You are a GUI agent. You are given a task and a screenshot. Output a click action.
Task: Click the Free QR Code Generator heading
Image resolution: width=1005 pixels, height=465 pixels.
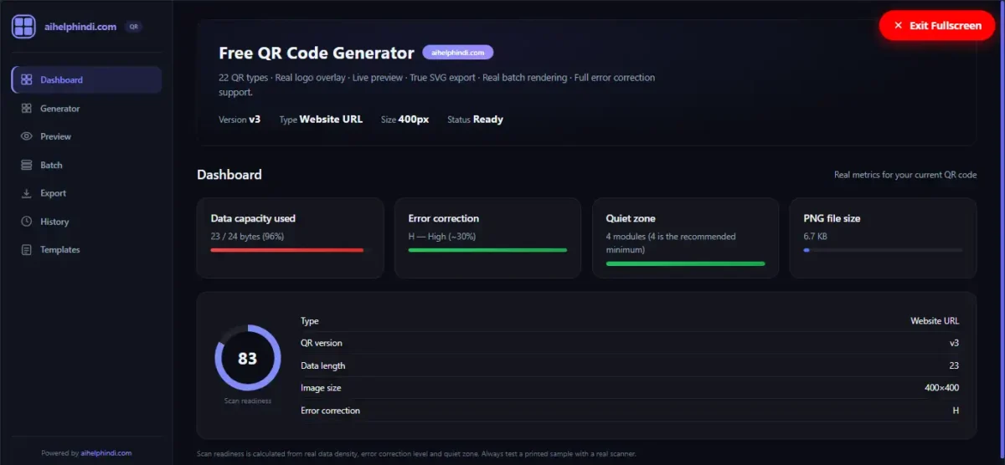317,53
